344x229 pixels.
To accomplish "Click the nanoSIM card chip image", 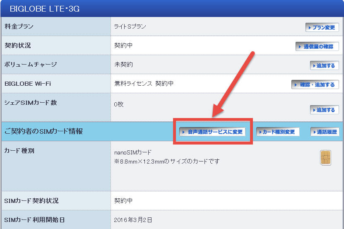I will (x=325, y=158).
